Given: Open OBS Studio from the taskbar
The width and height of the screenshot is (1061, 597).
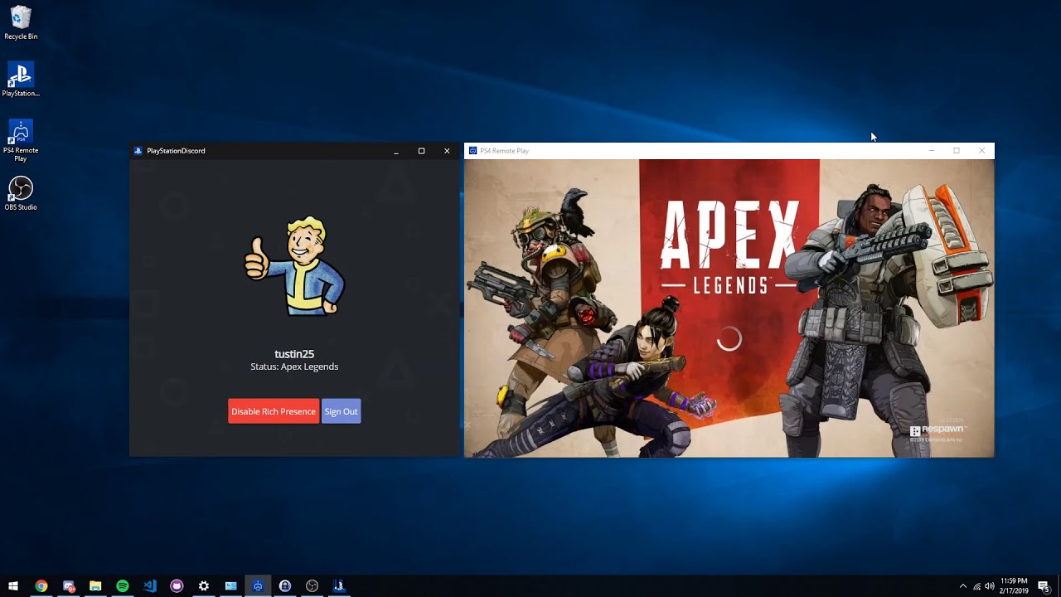Looking at the screenshot, I should coord(312,586).
